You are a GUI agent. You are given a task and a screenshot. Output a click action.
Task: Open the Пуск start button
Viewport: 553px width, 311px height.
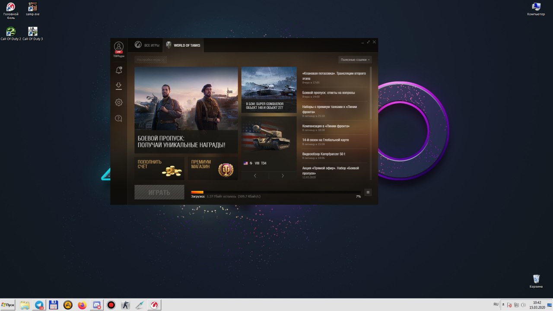point(8,305)
